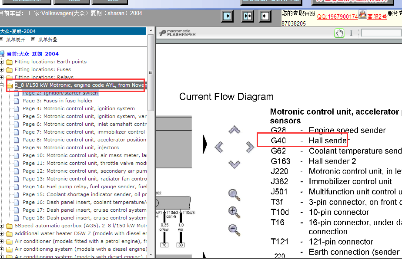Click the zoom in magnifier with plus
Viewport: 402px width, 259px height.
(234, 212)
